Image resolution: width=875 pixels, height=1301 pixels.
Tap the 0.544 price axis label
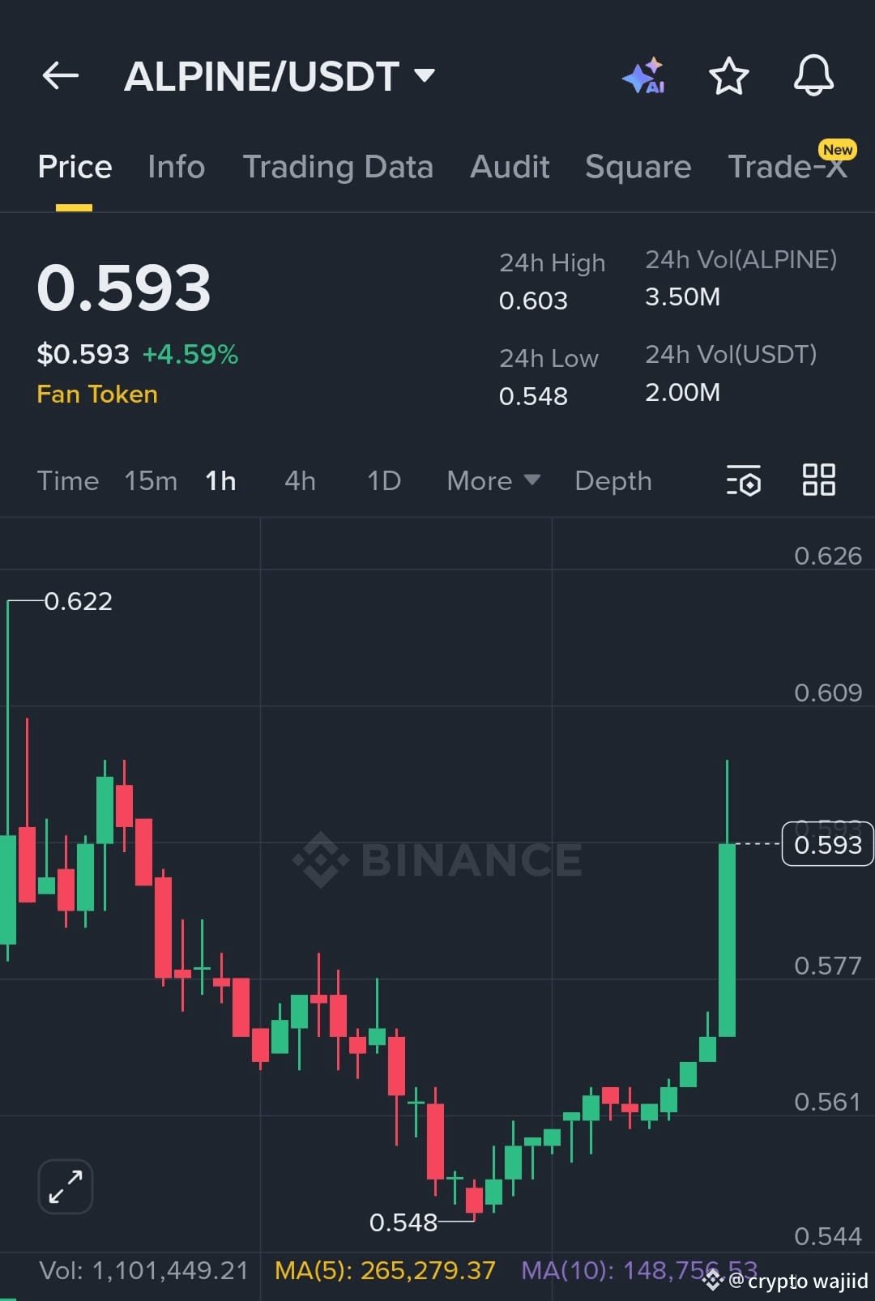tap(828, 1236)
